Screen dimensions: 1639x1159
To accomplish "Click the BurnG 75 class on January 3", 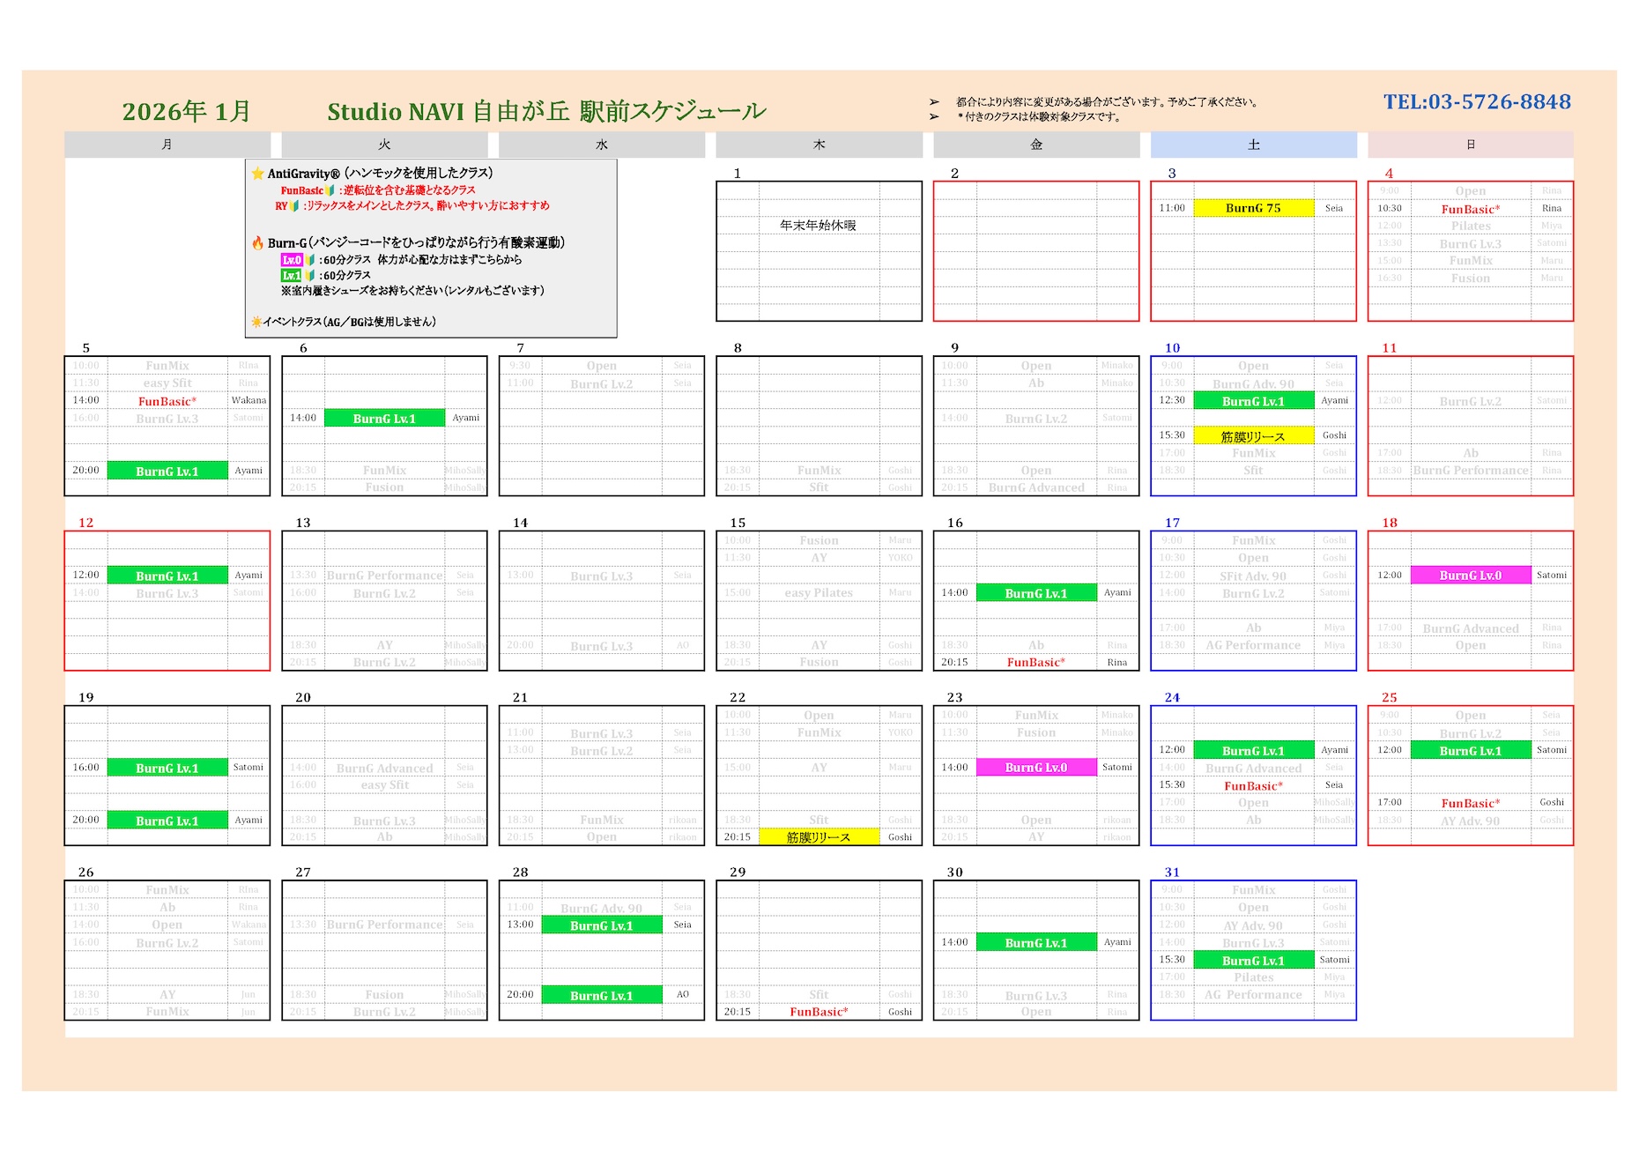I will [1253, 208].
